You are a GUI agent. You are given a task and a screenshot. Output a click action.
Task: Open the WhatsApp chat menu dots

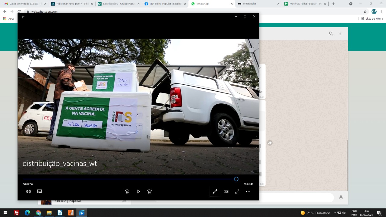tap(340, 34)
